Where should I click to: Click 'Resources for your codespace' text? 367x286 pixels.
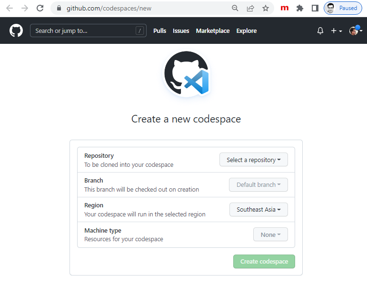tap(124, 239)
